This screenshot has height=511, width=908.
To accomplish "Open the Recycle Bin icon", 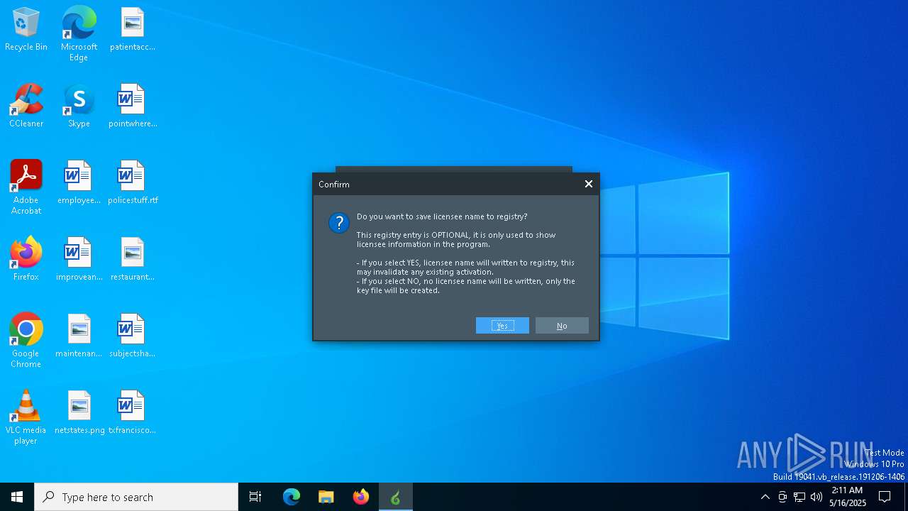I will 26,30.
